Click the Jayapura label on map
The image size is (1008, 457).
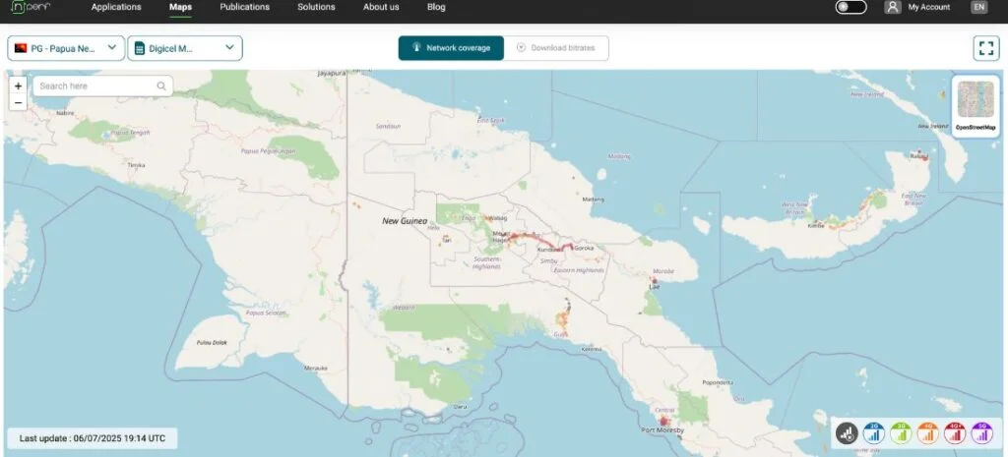click(332, 73)
